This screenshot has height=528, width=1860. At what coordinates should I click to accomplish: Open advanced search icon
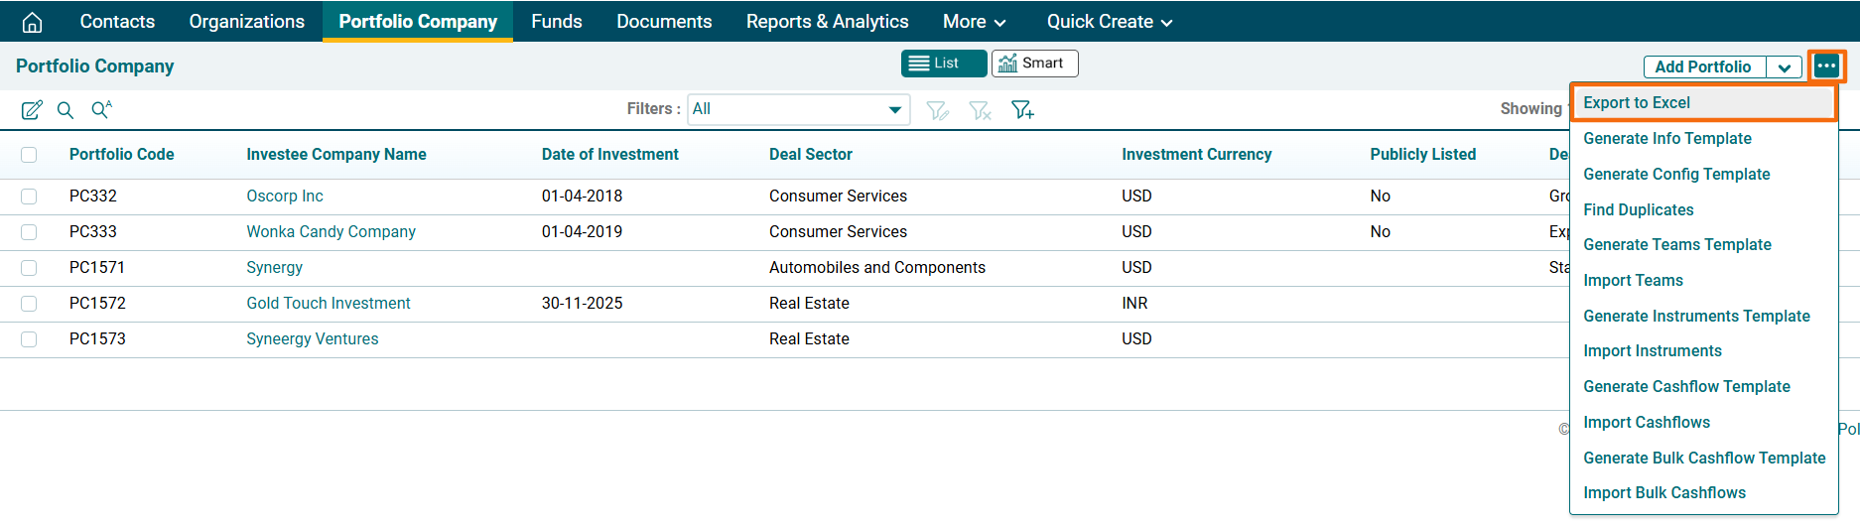pyautogui.click(x=101, y=109)
